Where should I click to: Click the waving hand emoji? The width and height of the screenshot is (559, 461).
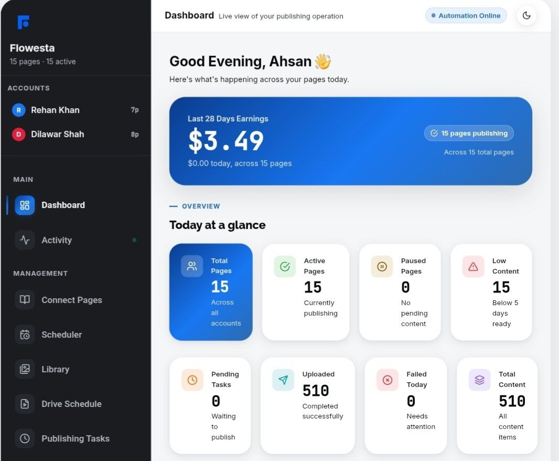coord(323,61)
